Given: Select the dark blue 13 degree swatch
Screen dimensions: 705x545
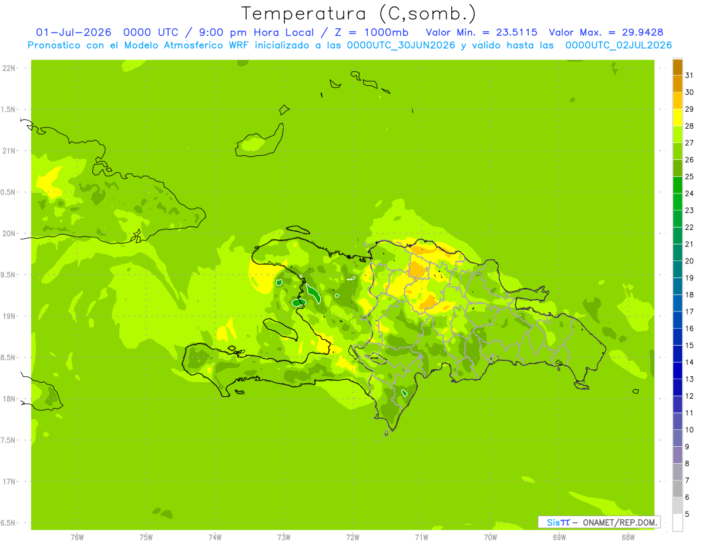Looking at the screenshot, I should (x=677, y=370).
